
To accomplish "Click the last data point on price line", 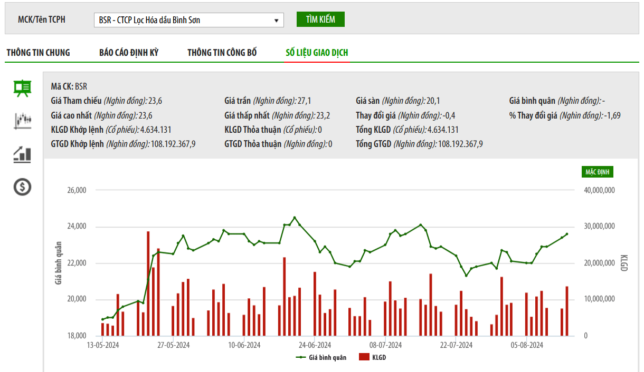I will [567, 234].
